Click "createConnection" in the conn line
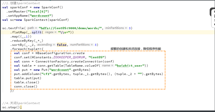Viewport: 215px width, 112px height. [87, 62]
